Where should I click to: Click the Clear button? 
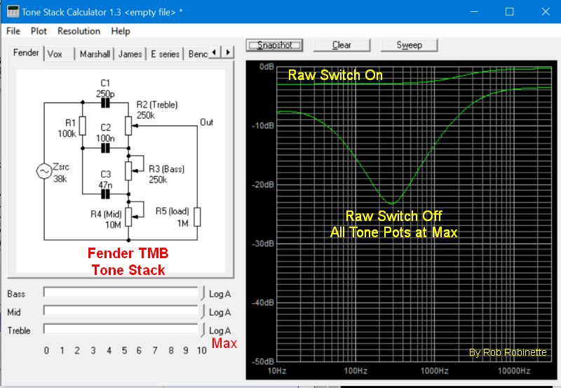click(342, 45)
